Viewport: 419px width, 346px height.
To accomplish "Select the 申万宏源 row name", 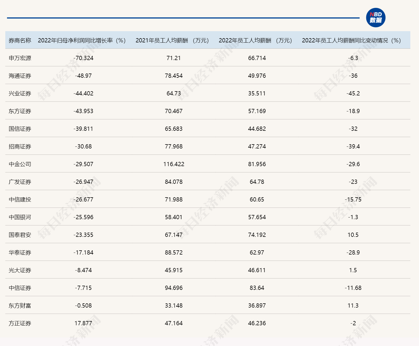I will click(20, 58).
